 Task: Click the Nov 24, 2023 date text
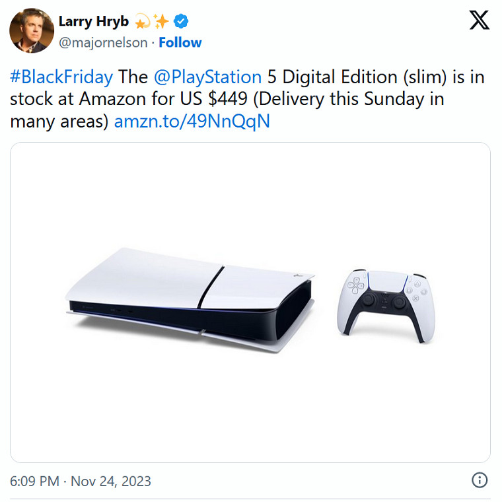click(x=112, y=481)
